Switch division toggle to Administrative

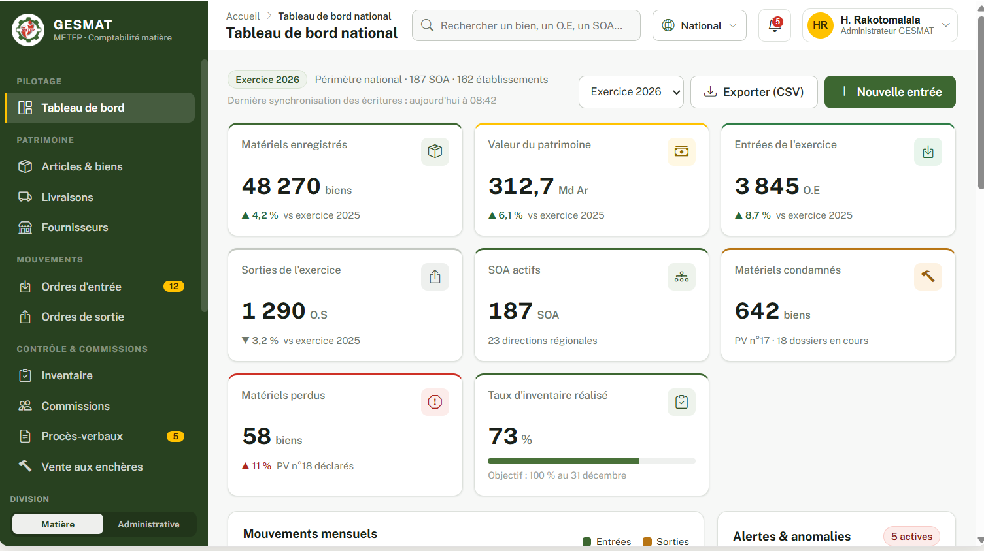[148, 524]
